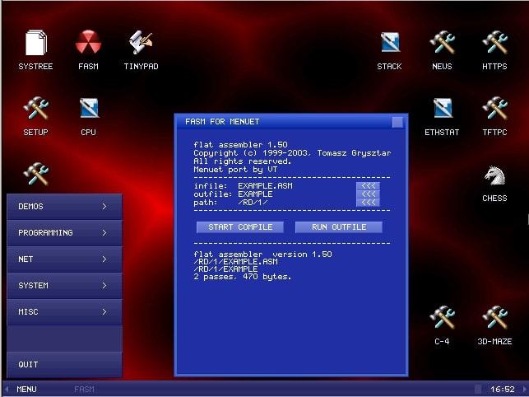This screenshot has width=529, height=397.
Task: Close the FASM for Menuet window
Action: [397, 122]
